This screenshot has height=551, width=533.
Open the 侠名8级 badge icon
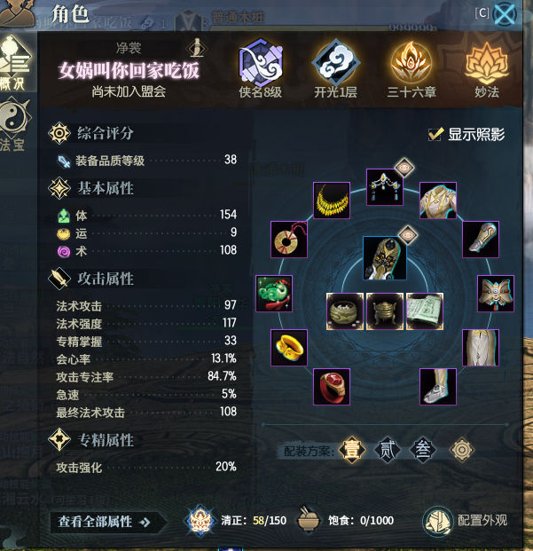pyautogui.click(x=261, y=63)
